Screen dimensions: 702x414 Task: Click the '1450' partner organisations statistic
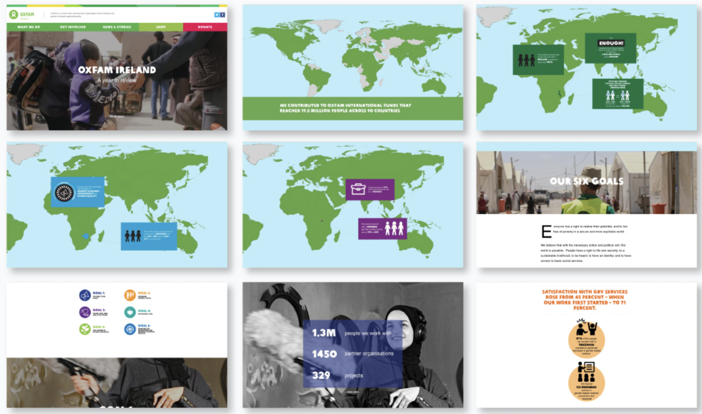click(x=325, y=354)
